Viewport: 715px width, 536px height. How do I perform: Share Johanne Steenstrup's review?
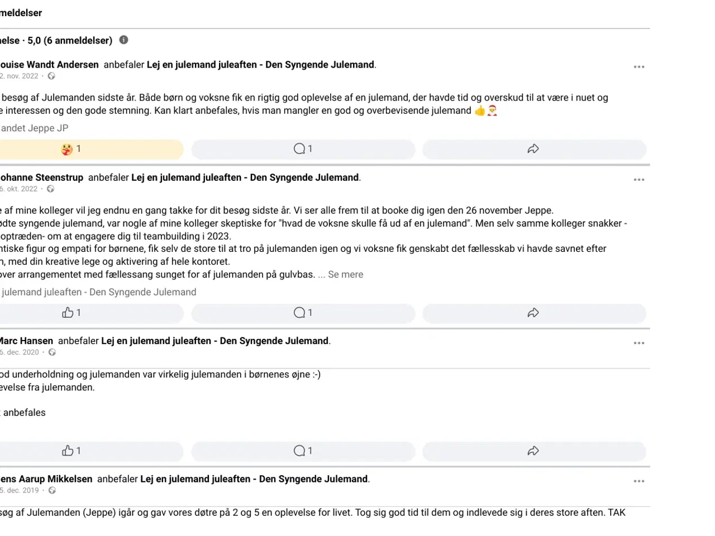(533, 313)
